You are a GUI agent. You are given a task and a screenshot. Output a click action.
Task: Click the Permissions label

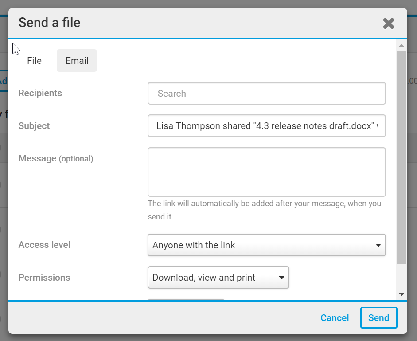44,278
